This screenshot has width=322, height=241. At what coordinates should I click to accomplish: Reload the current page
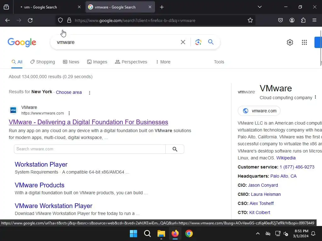coord(30,20)
